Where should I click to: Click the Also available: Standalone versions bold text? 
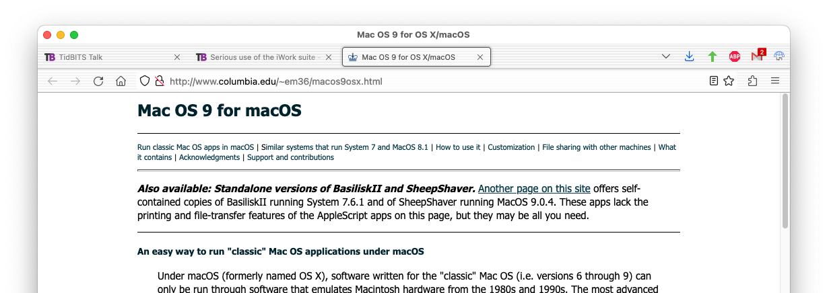(x=306, y=189)
